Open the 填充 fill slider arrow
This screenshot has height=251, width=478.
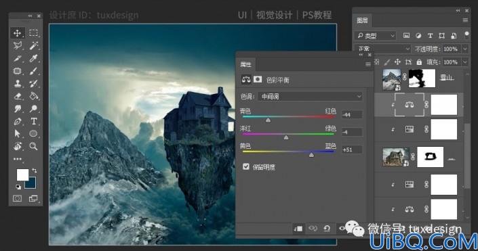465,62
